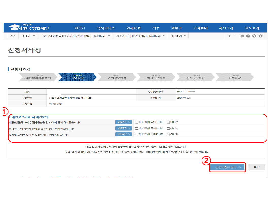Click the blog share icon
Screen dimensions: 274x205
coord(260,36)
